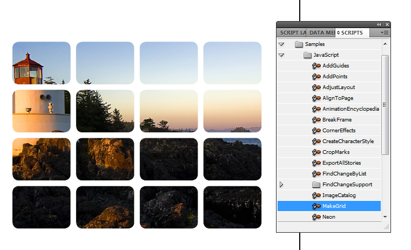Select the AlignToPage script name

click(338, 98)
